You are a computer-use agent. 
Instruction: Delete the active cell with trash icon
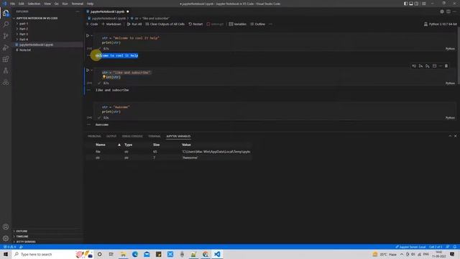[446, 66]
